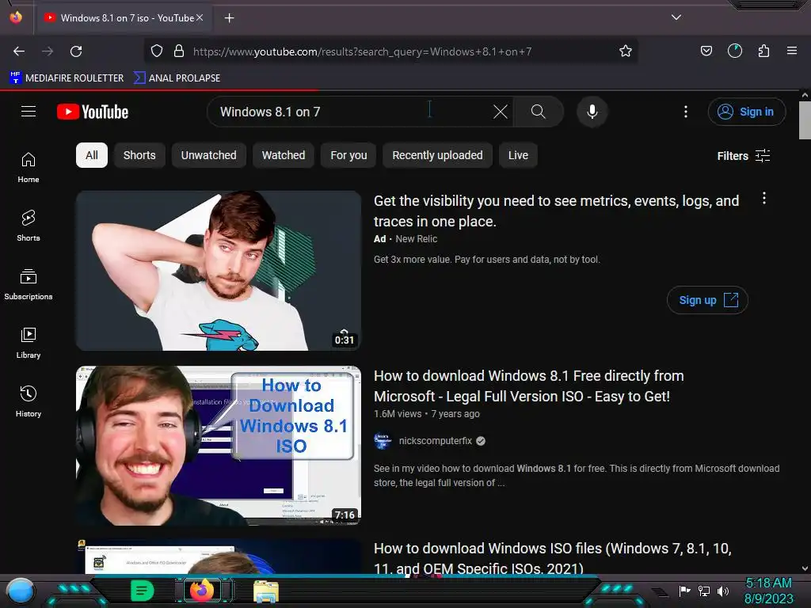
Task: Click the circular toolbar icon beside Pocket
Action: click(735, 51)
